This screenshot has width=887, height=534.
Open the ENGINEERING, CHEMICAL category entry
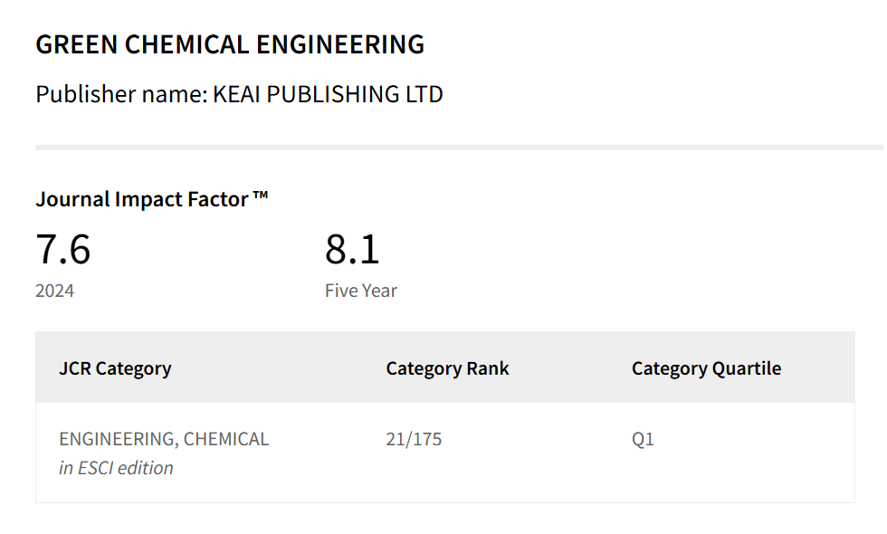164,440
